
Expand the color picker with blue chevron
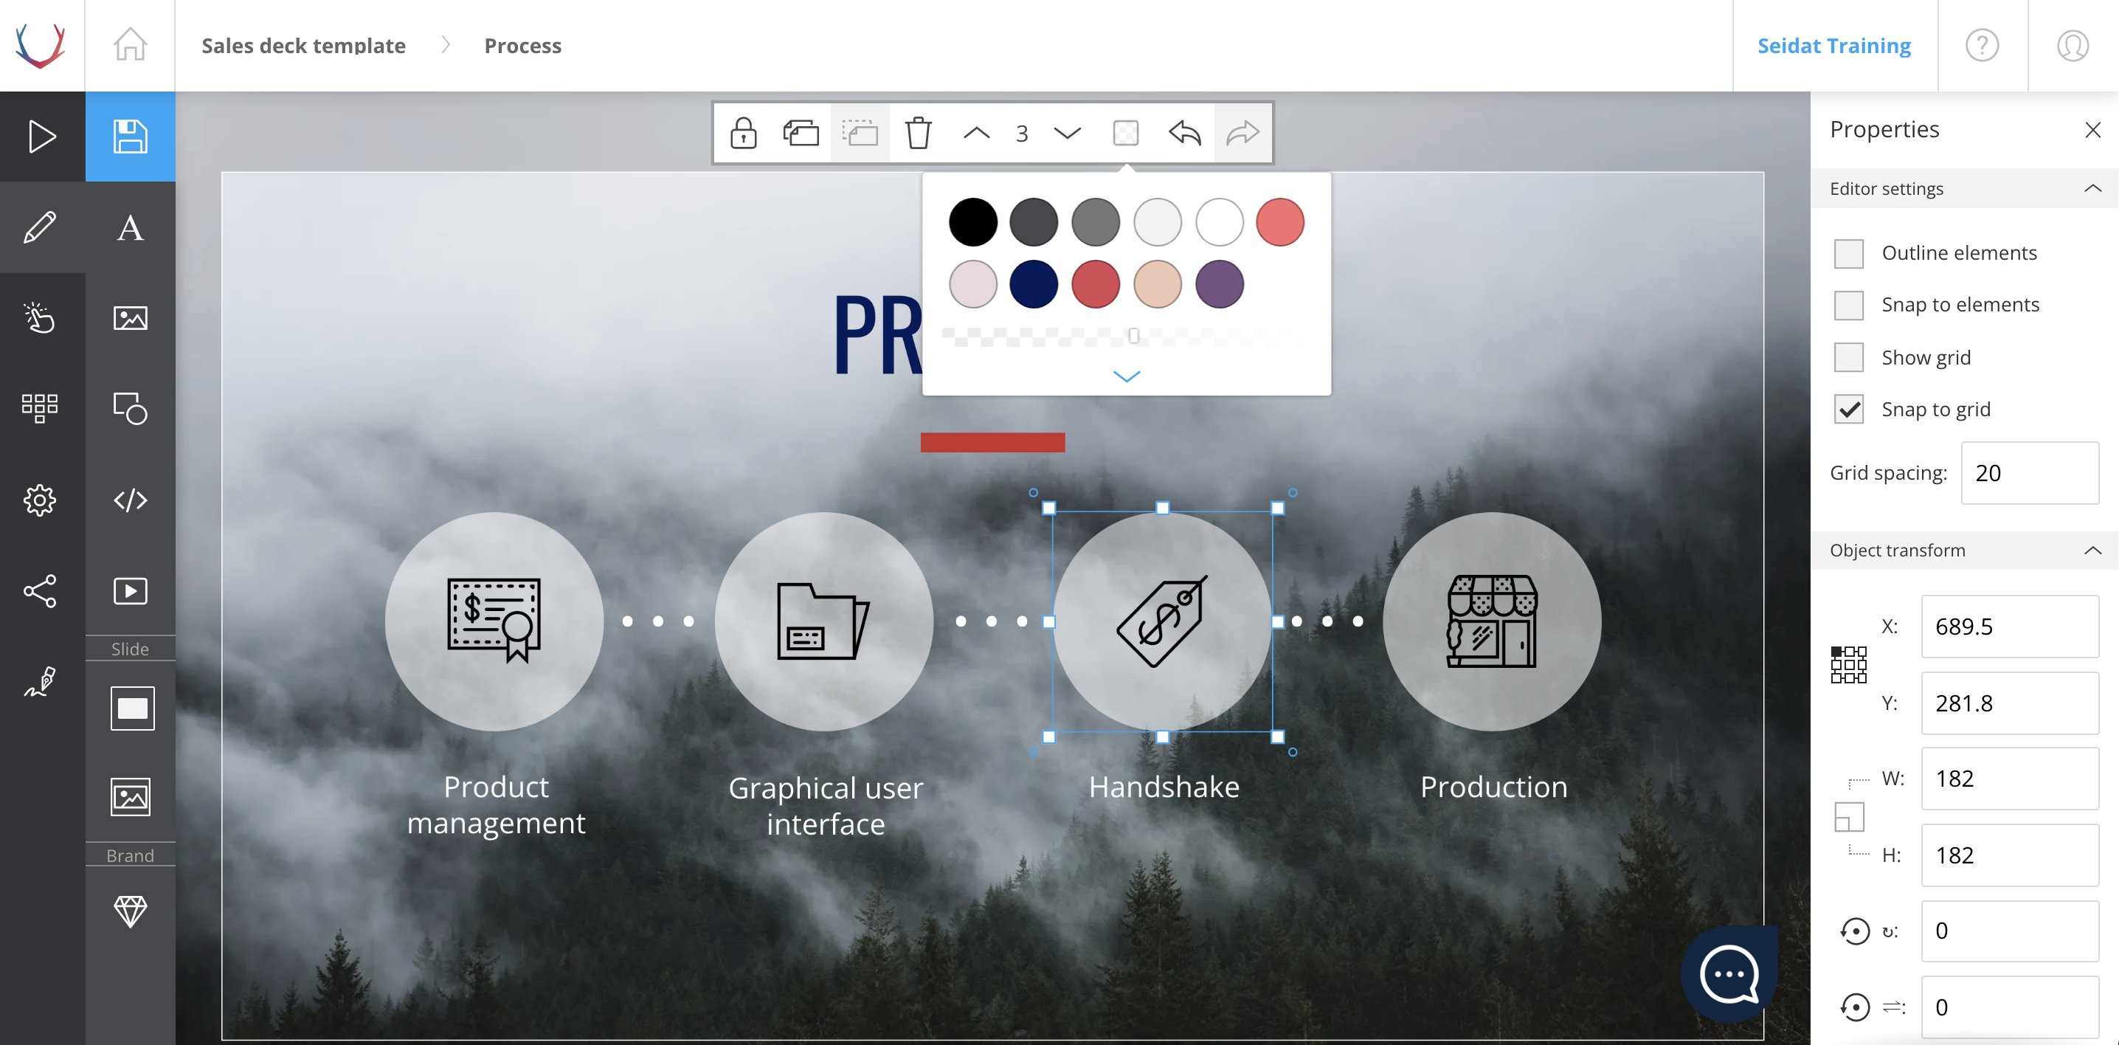(1126, 376)
